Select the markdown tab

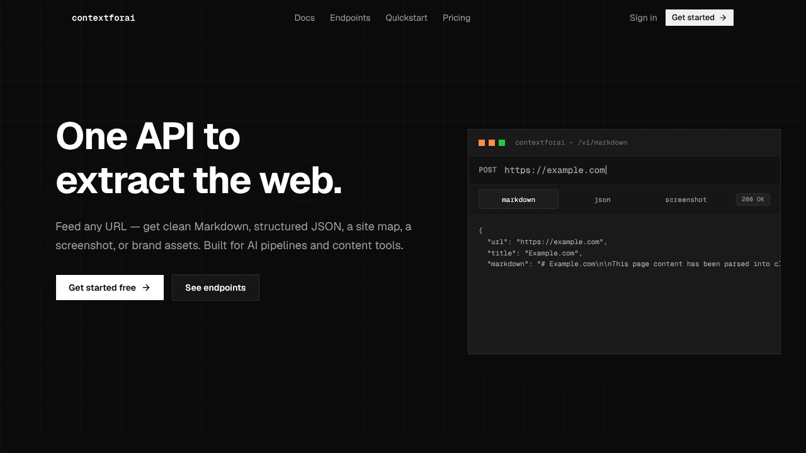518,199
